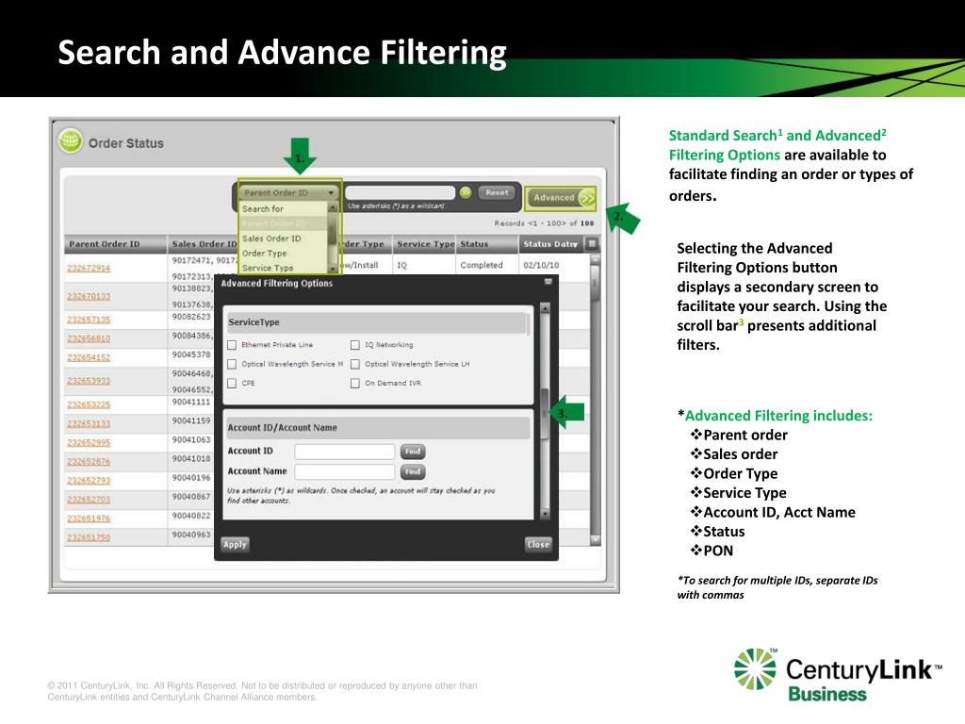The width and height of the screenshot is (965, 724).
Task: Check IQ Networking
Action: [x=355, y=345]
